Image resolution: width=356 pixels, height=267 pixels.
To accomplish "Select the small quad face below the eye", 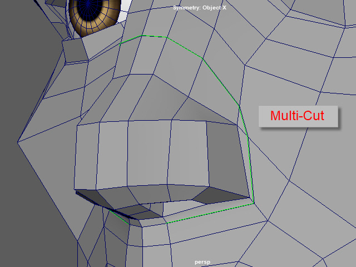I will tap(75, 51).
